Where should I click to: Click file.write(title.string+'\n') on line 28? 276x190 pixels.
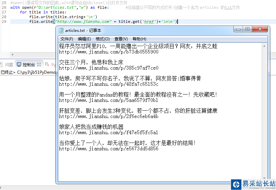63,17
